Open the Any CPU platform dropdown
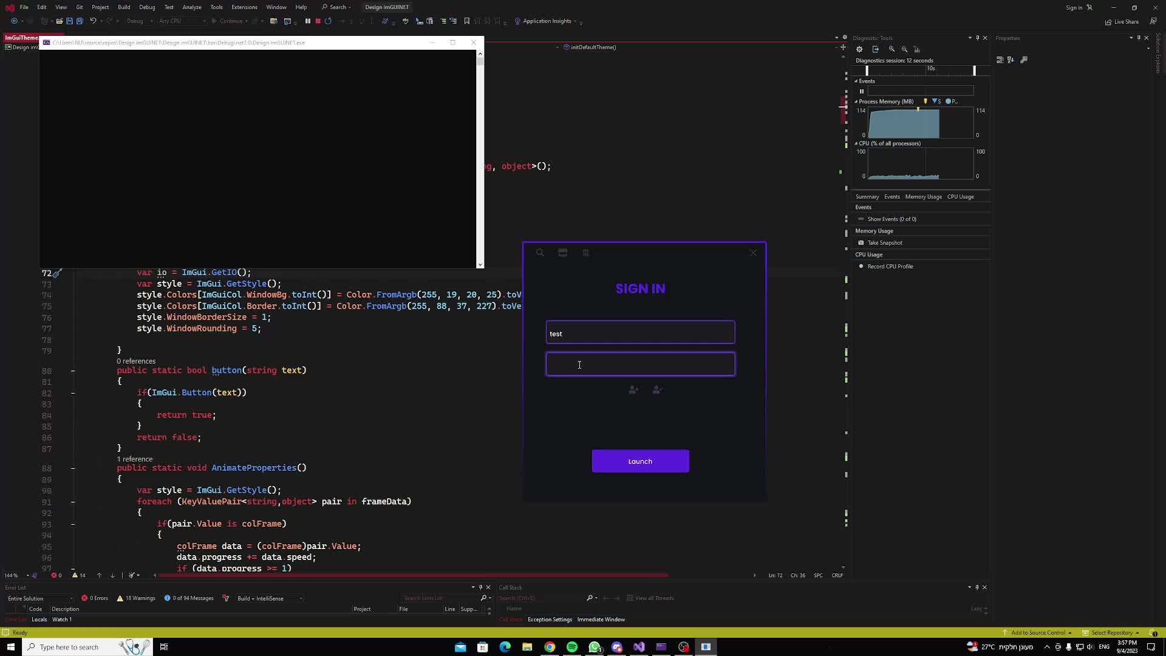Image resolution: width=1166 pixels, height=656 pixels. 180,21
